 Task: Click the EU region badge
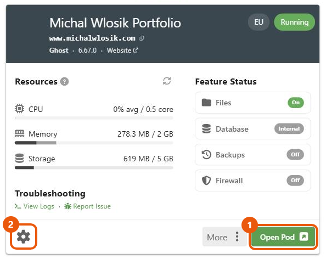click(x=258, y=22)
